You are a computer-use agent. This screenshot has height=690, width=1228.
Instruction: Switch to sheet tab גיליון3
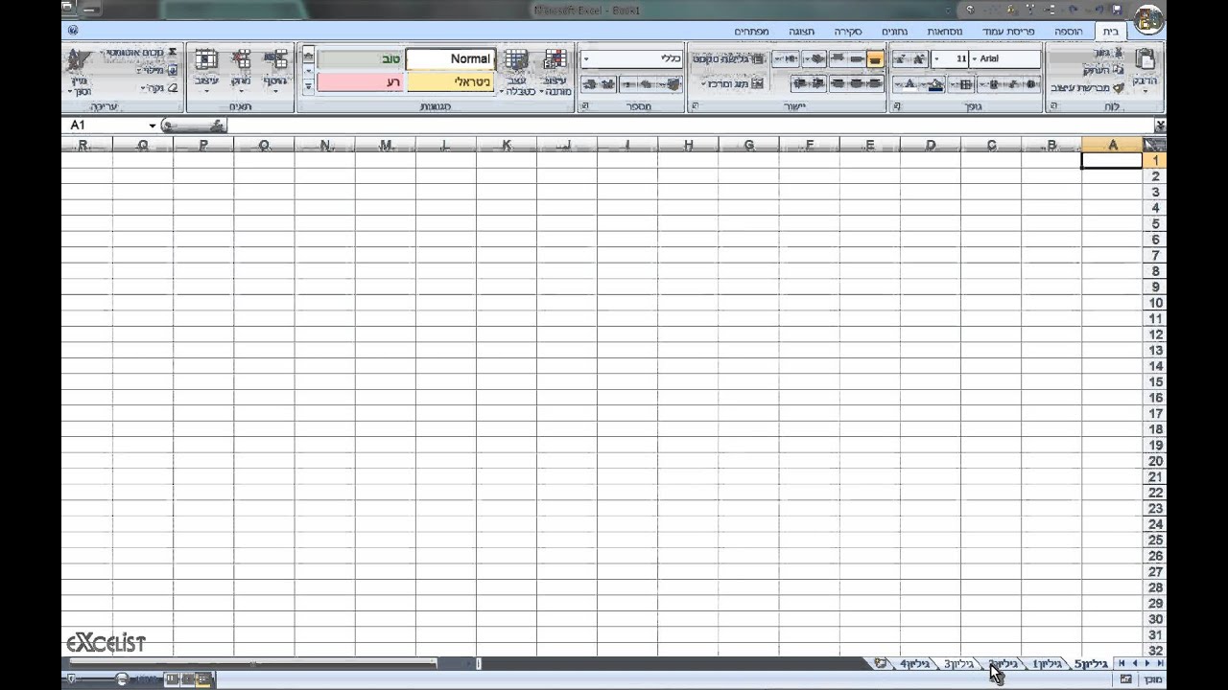tap(958, 664)
